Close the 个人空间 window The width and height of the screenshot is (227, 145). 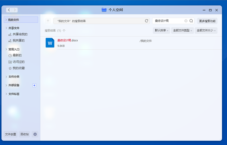216,10
